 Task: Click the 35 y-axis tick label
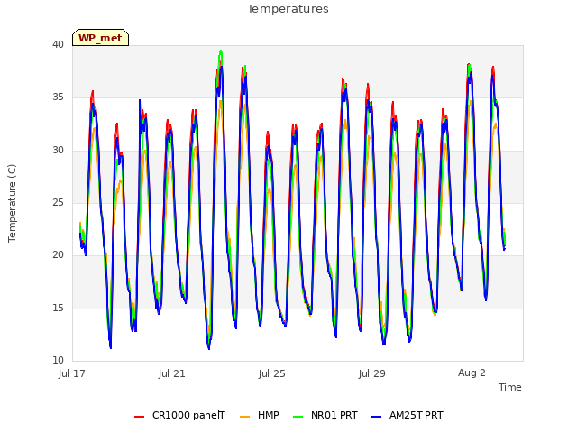[58, 97]
